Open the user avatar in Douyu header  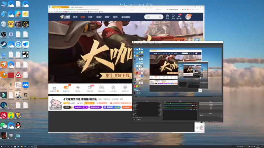click(188, 17)
